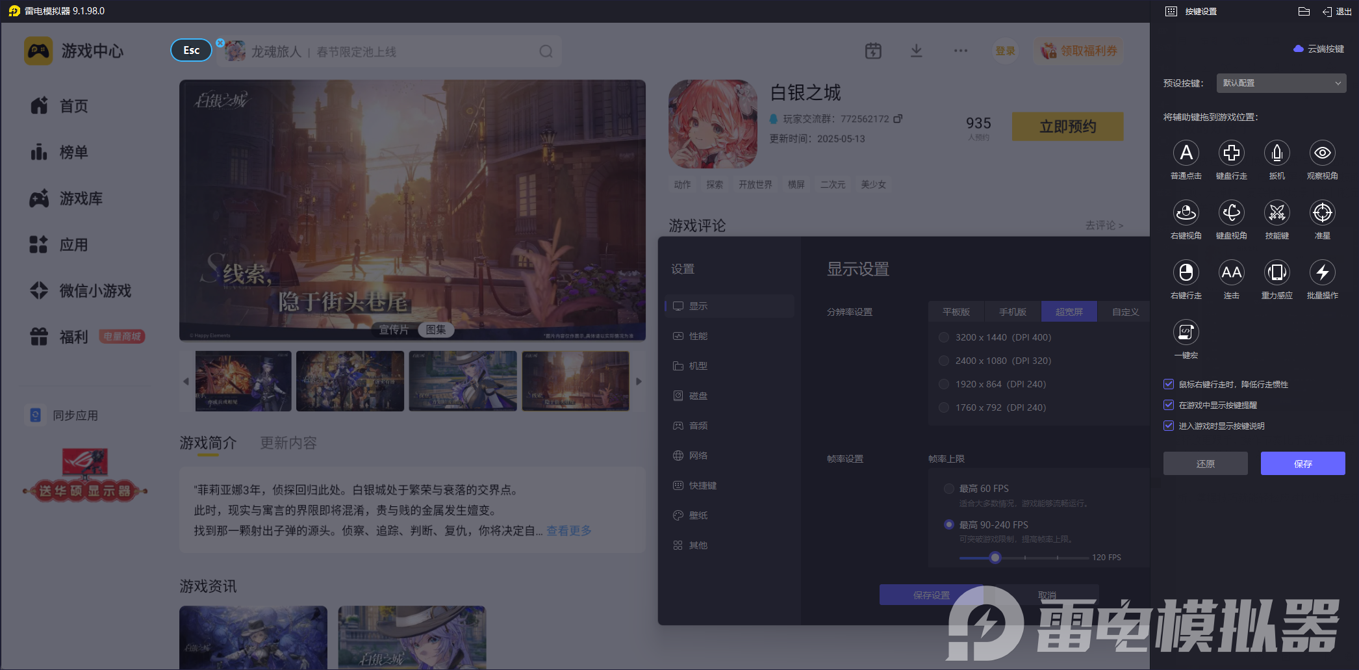The width and height of the screenshot is (1359, 670).
Task: Select the 键盘行走 D-pad key tool
Action: [x=1231, y=153]
